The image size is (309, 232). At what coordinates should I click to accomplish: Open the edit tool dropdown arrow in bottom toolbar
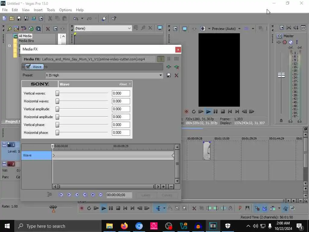point(164,208)
